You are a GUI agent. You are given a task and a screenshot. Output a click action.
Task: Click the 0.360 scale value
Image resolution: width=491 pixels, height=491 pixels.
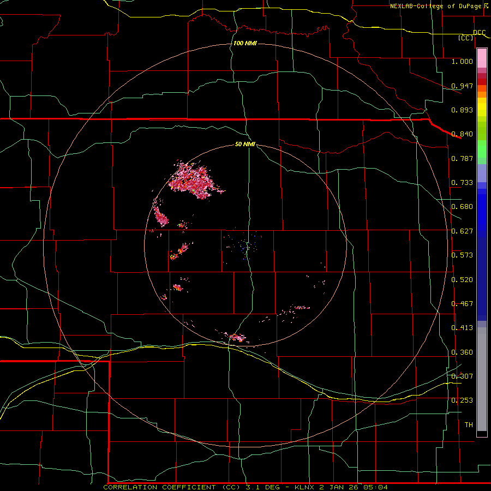click(462, 352)
